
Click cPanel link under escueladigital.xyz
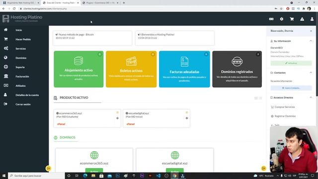coord(131,124)
